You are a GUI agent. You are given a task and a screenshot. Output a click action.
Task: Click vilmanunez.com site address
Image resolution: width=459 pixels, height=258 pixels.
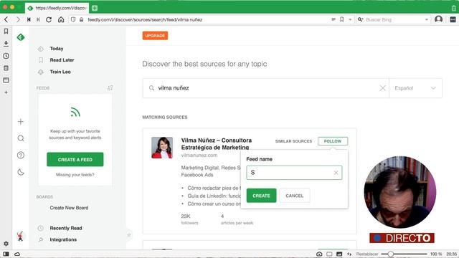point(199,156)
